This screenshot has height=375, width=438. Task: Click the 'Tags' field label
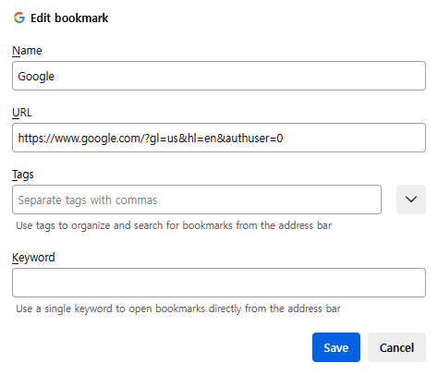pos(23,175)
